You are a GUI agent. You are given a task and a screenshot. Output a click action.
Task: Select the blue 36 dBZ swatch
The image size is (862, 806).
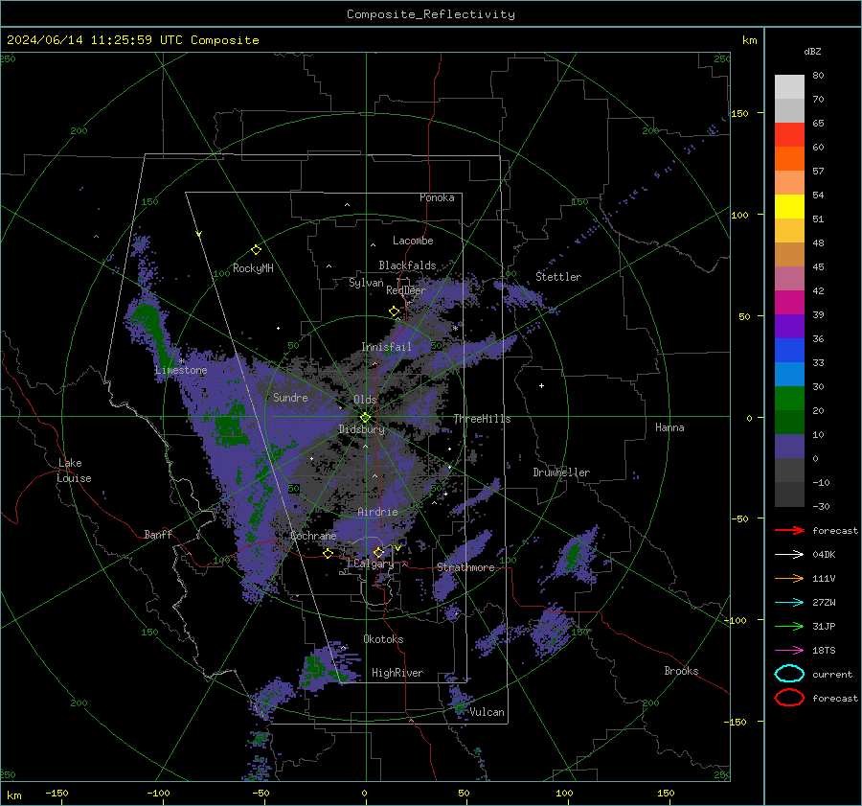pyautogui.click(x=789, y=350)
